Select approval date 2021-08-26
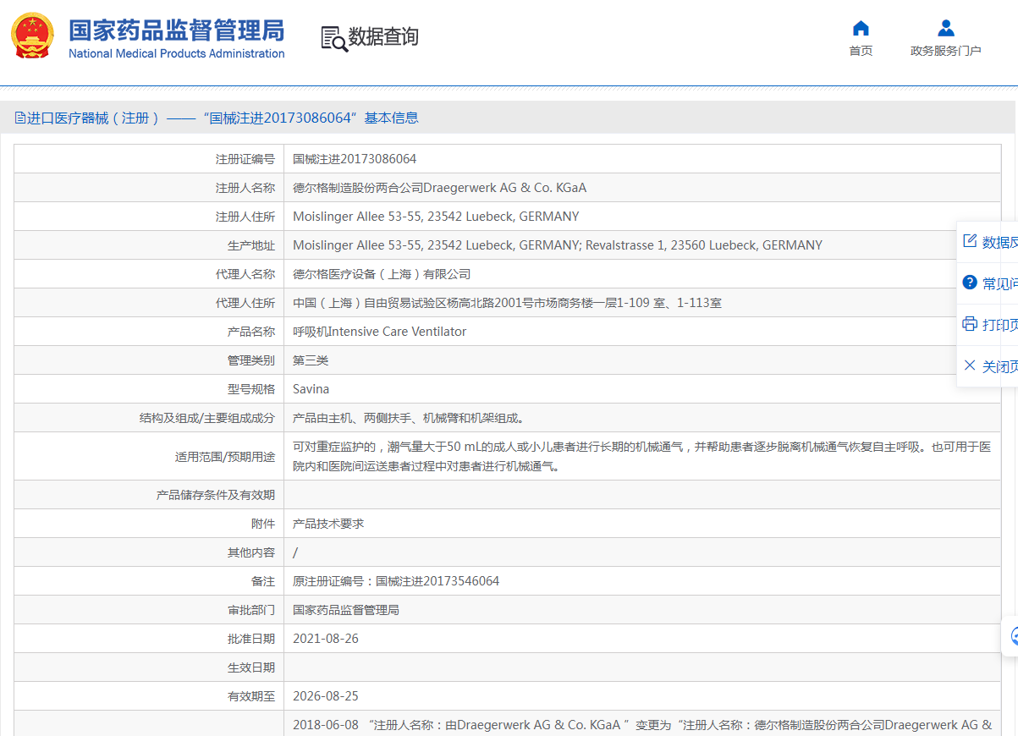The width and height of the screenshot is (1018, 736). point(326,639)
